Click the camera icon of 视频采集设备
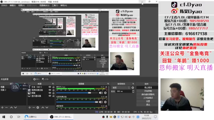The height and width of the screenshot is (120, 214). [x=29, y=90]
